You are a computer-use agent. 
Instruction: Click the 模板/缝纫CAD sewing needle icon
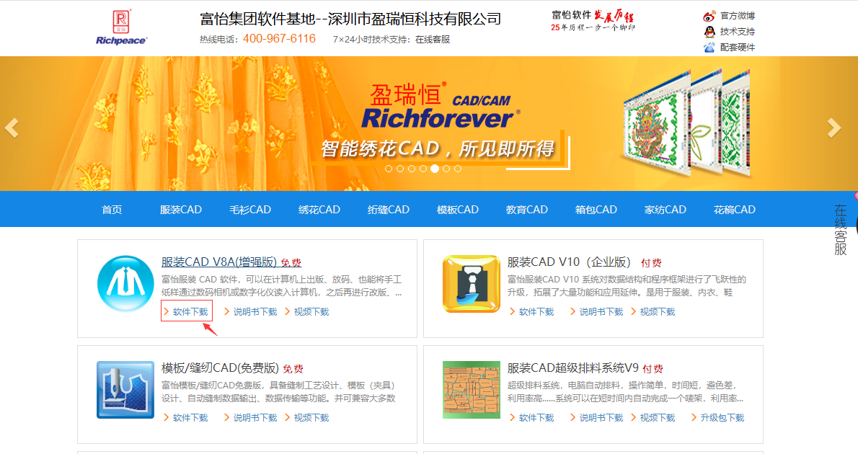(x=125, y=390)
